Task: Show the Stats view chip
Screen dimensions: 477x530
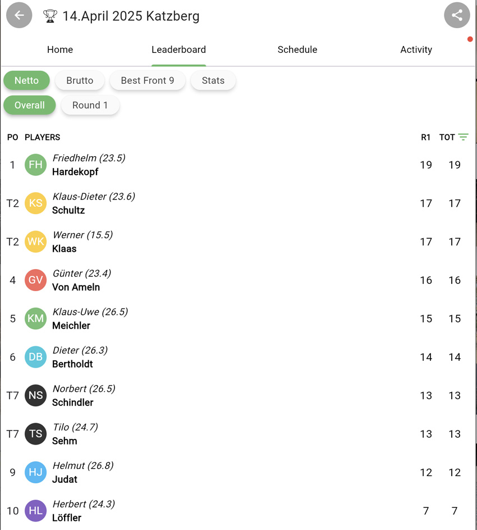Action: point(213,80)
